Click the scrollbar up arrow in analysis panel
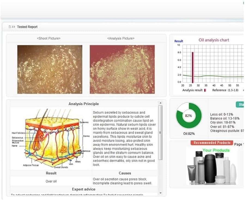 [160, 103]
